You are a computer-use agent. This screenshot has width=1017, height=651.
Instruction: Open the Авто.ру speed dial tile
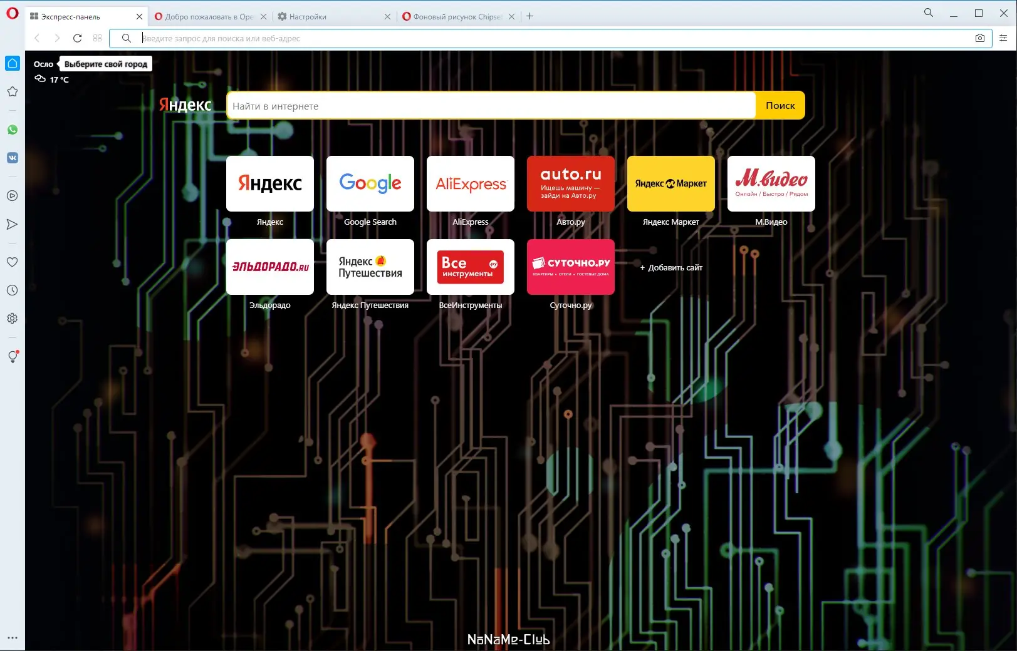571,183
